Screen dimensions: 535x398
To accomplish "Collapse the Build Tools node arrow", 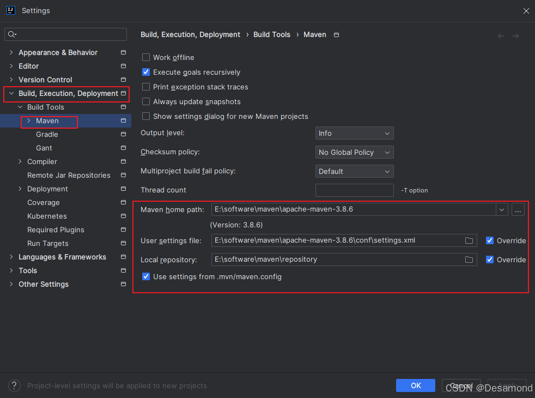I will [20, 107].
